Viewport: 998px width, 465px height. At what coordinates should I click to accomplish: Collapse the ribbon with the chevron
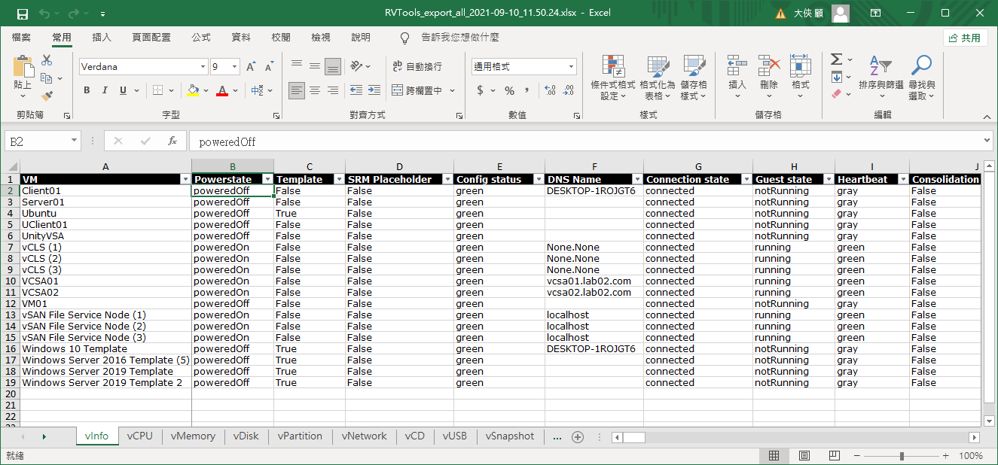click(x=987, y=116)
